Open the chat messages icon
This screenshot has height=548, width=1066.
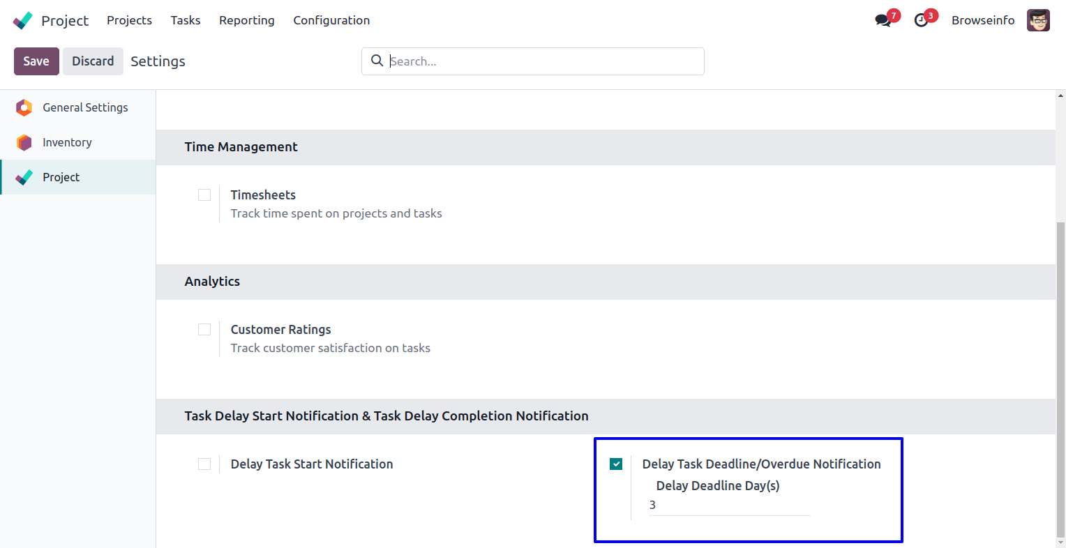pos(883,20)
